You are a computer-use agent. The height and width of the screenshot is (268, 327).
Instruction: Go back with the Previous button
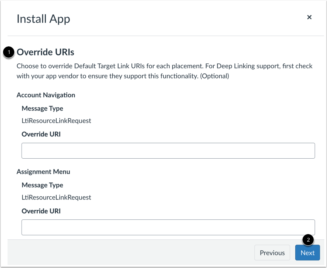click(x=272, y=253)
